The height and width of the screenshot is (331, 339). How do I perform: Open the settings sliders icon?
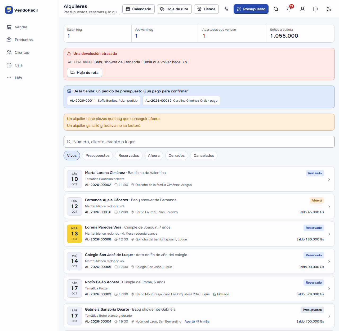tap(226, 9)
